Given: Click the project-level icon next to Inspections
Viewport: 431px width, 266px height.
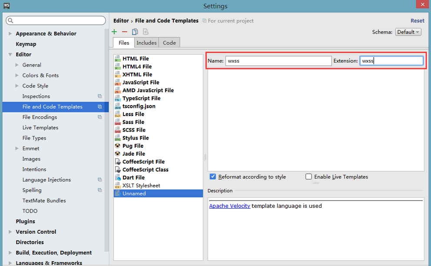Looking at the screenshot, I should click(x=100, y=96).
